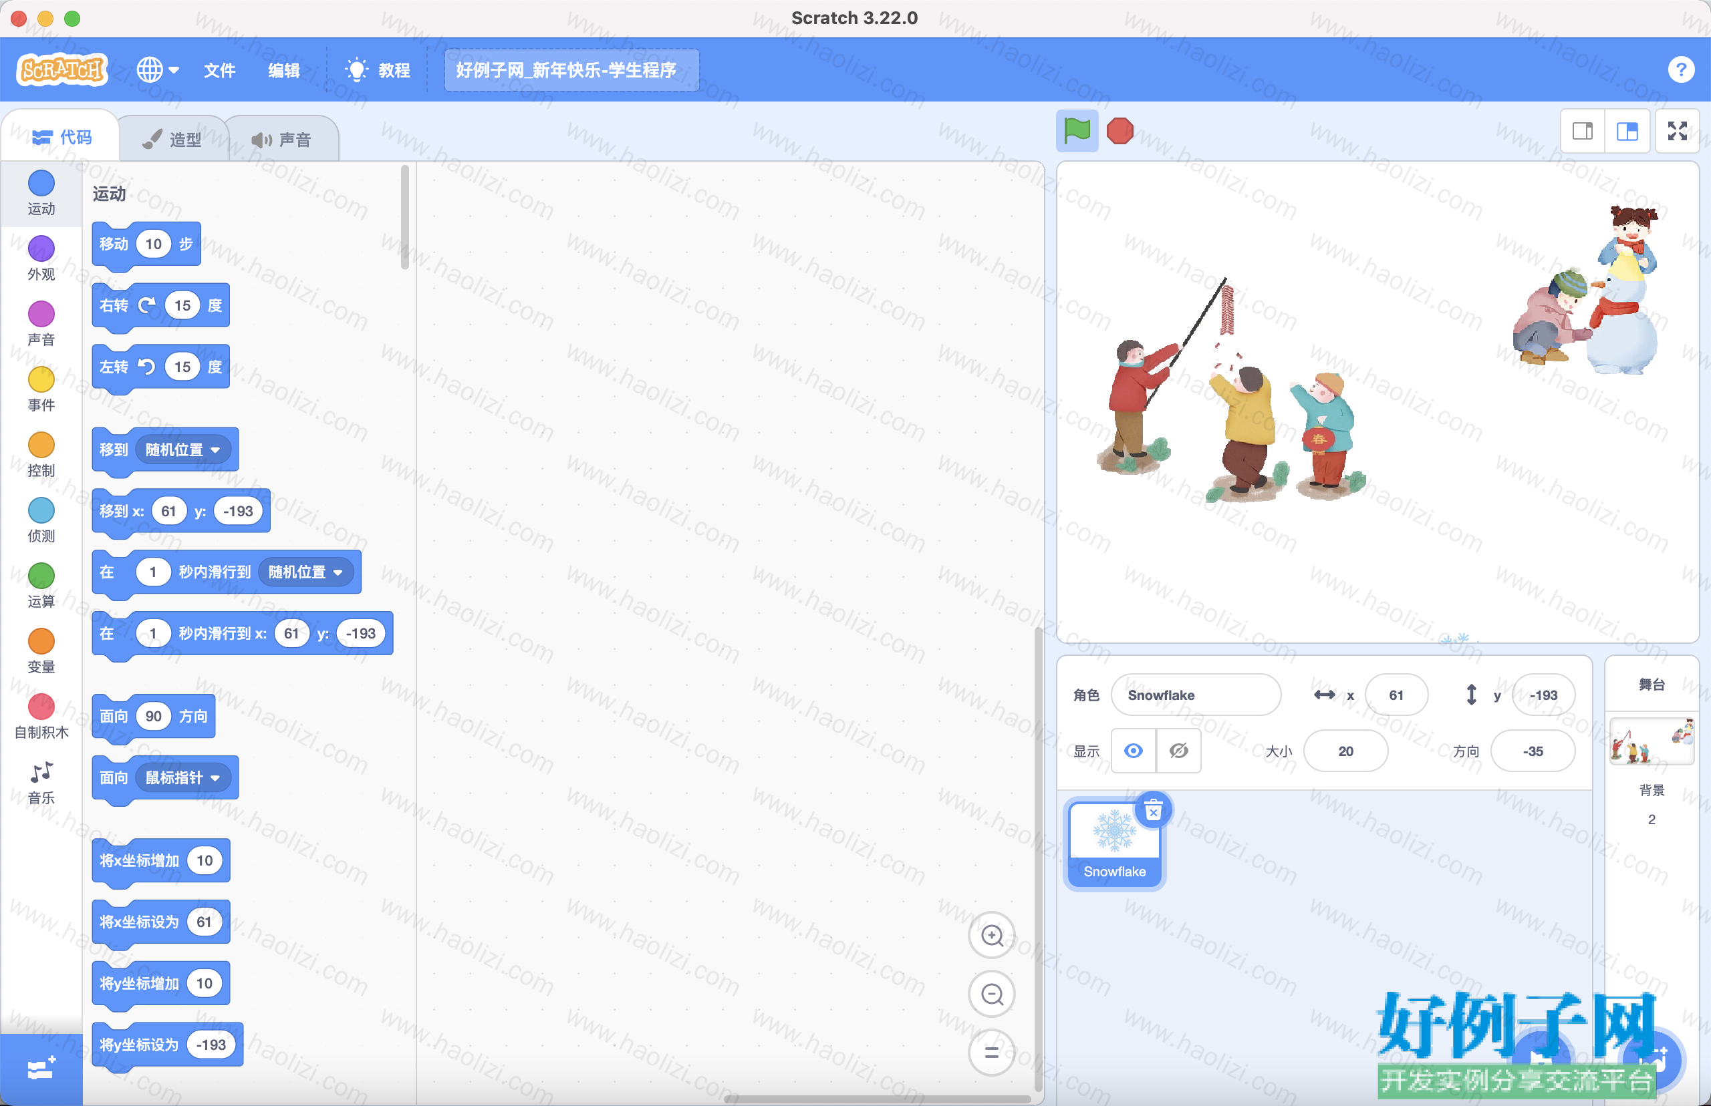1711x1106 pixels.
Task: Edit the sprite y position field
Action: tap(1543, 695)
